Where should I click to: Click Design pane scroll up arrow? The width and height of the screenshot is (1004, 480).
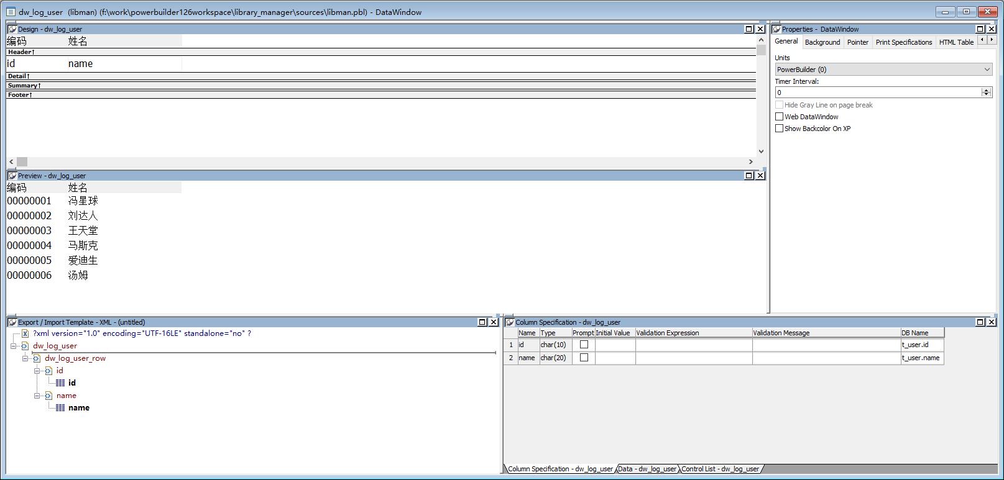coord(761,40)
